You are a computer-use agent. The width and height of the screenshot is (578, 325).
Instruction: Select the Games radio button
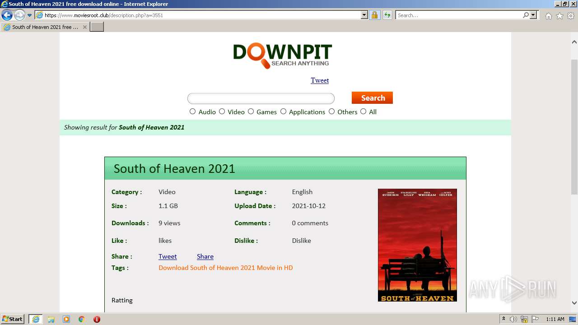(251, 111)
